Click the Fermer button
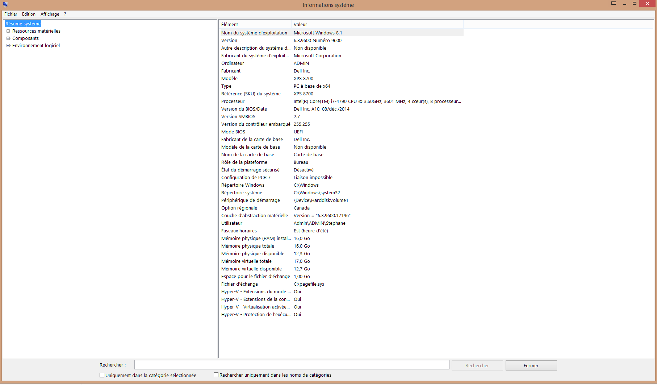Image resolution: width=657 pixels, height=385 pixels. [531, 366]
